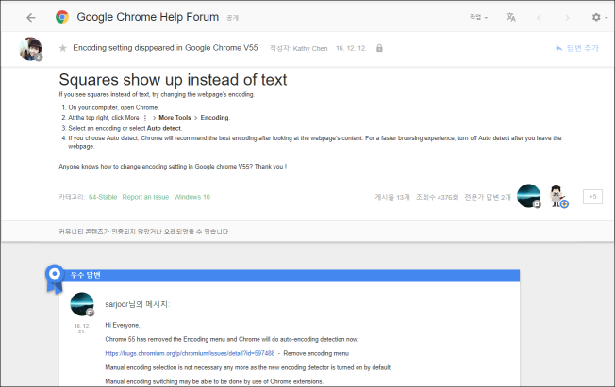Click the community content disclaimer notice text
This screenshot has height=387, width=615.
(x=144, y=232)
